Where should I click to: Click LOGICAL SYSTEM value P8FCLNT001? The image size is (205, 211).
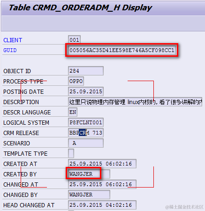coord(86,122)
